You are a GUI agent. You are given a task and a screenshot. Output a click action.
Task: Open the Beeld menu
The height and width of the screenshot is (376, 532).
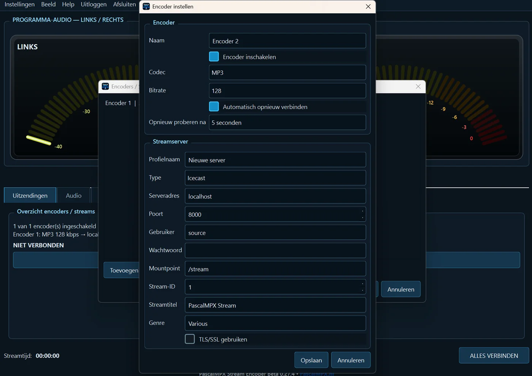(x=48, y=4)
